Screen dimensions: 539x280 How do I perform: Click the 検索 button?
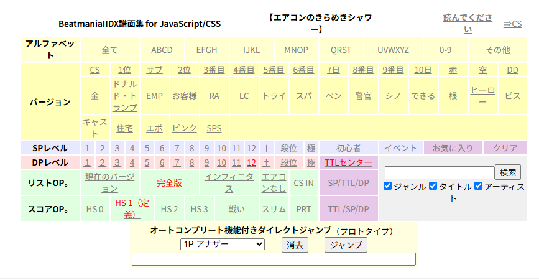coord(508,172)
